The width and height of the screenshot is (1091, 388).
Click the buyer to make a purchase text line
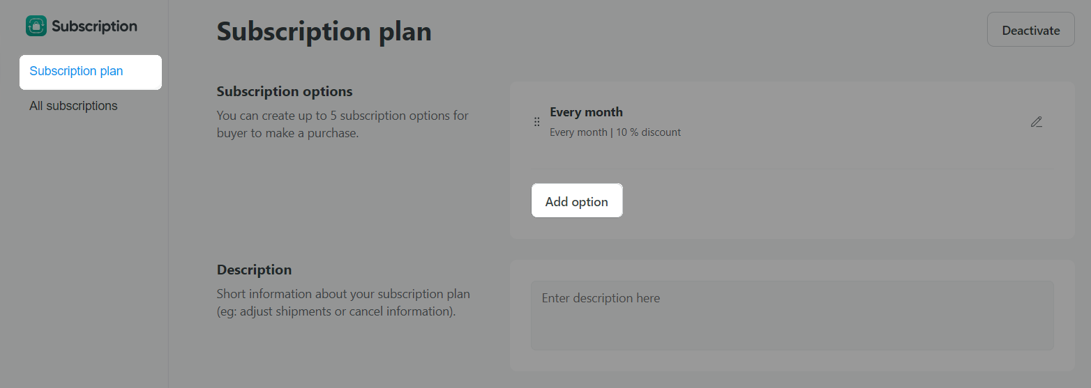point(287,133)
